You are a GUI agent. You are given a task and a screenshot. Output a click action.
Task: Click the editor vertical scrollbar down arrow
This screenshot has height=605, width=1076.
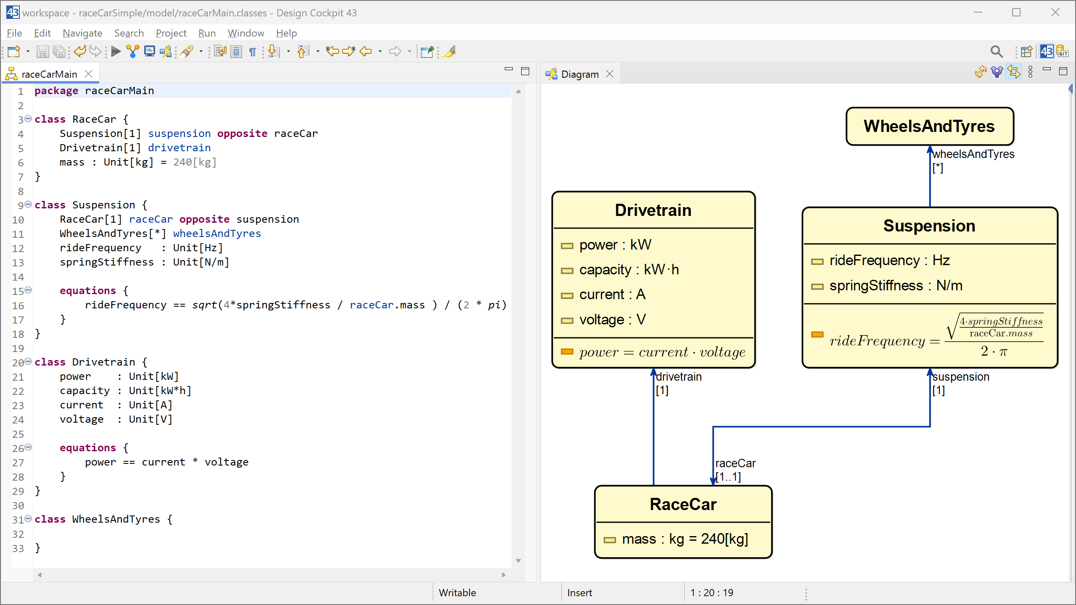518,560
